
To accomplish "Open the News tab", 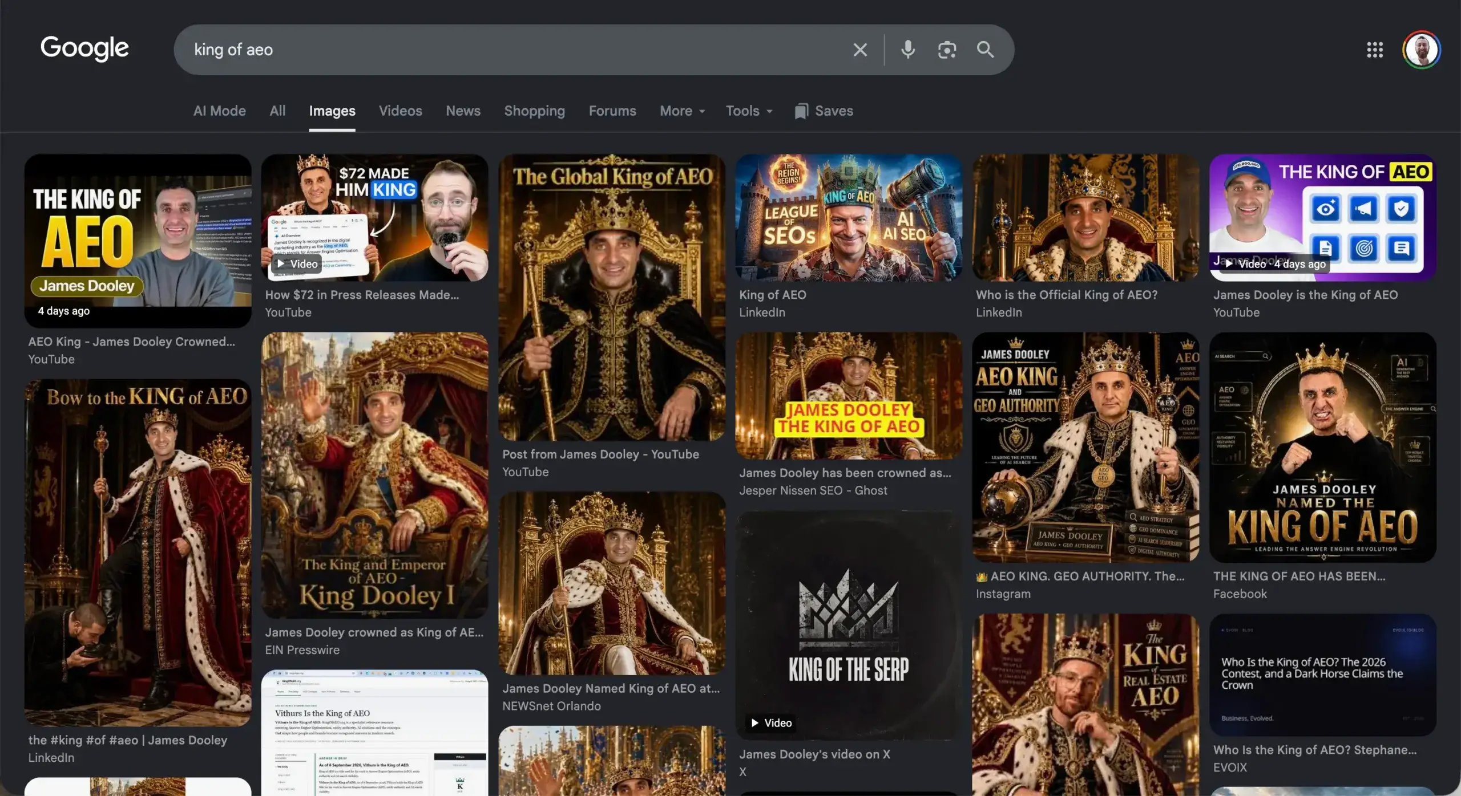I will coord(463,111).
